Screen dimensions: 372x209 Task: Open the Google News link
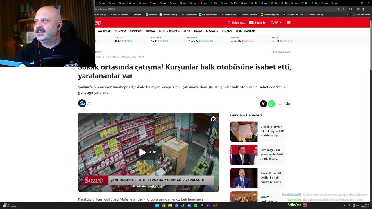pyautogui.click(x=282, y=52)
